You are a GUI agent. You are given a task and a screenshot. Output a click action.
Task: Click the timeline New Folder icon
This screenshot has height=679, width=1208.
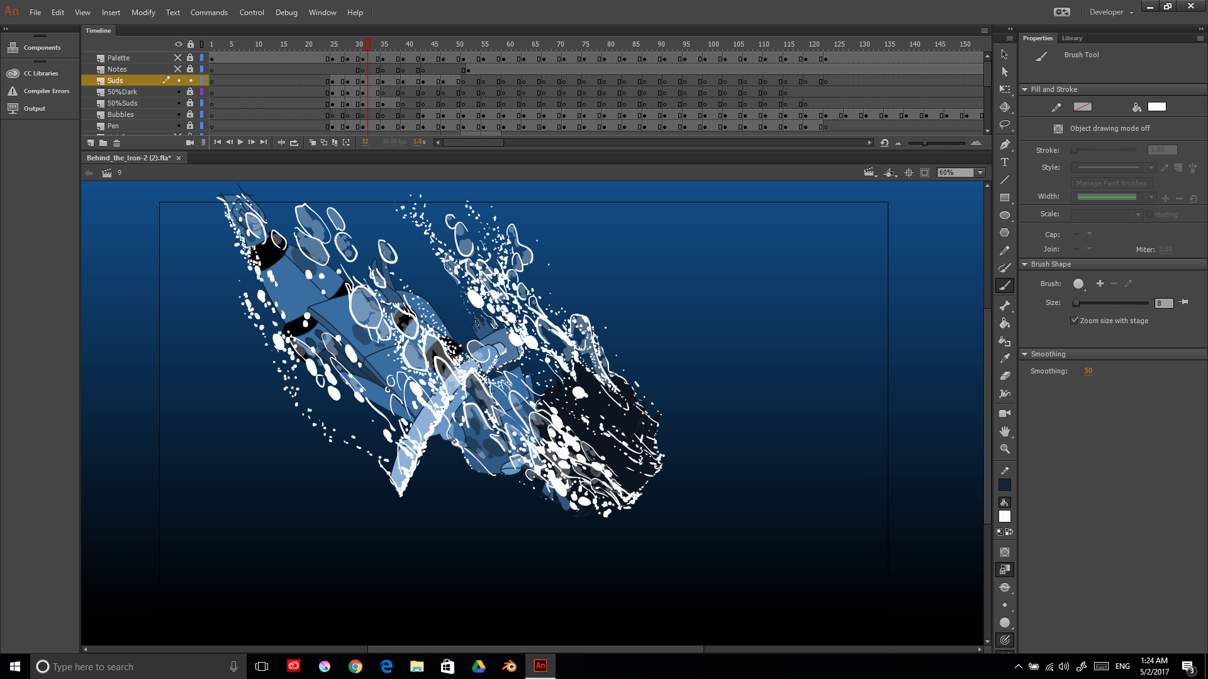(103, 143)
